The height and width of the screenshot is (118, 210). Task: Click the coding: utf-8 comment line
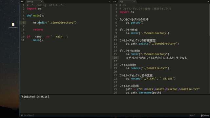pos(45,5)
